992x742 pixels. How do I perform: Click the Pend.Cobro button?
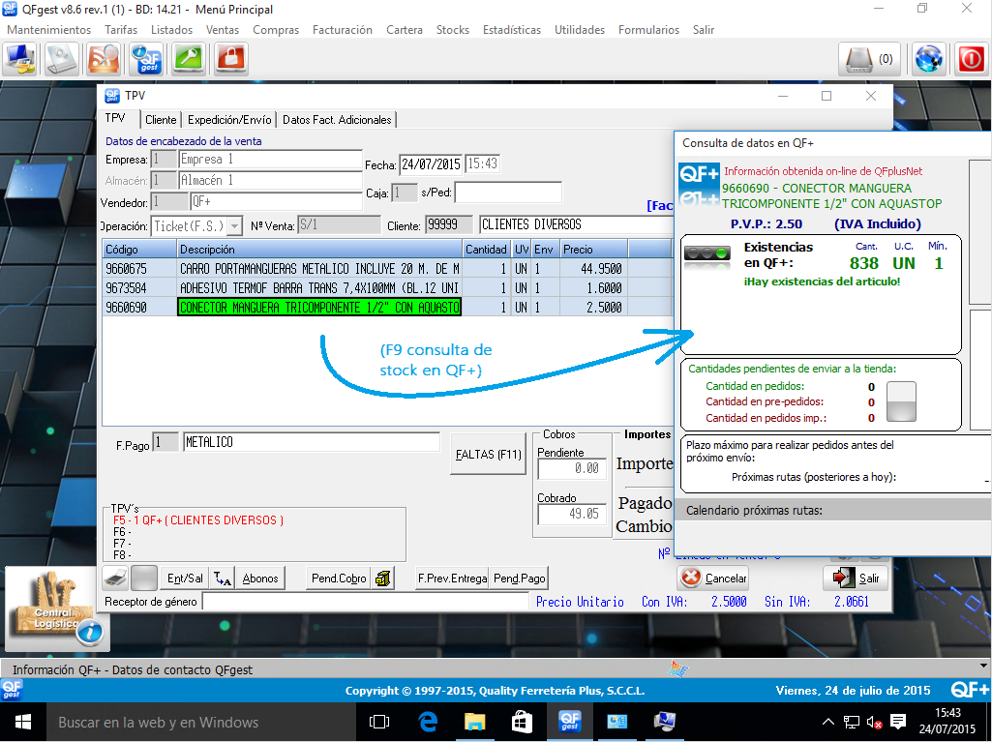pos(339,579)
